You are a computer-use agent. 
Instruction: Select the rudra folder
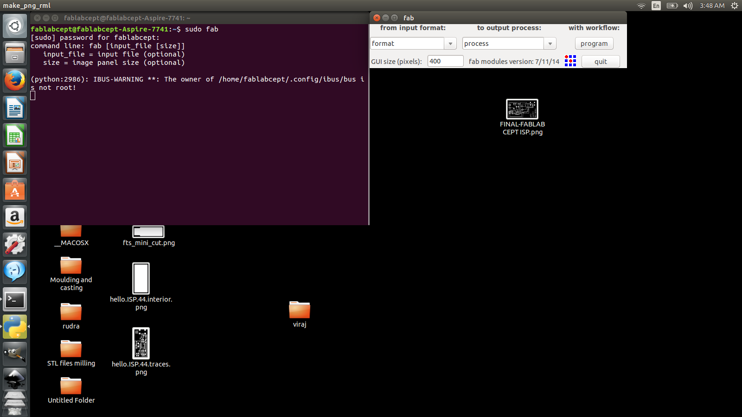click(71, 316)
